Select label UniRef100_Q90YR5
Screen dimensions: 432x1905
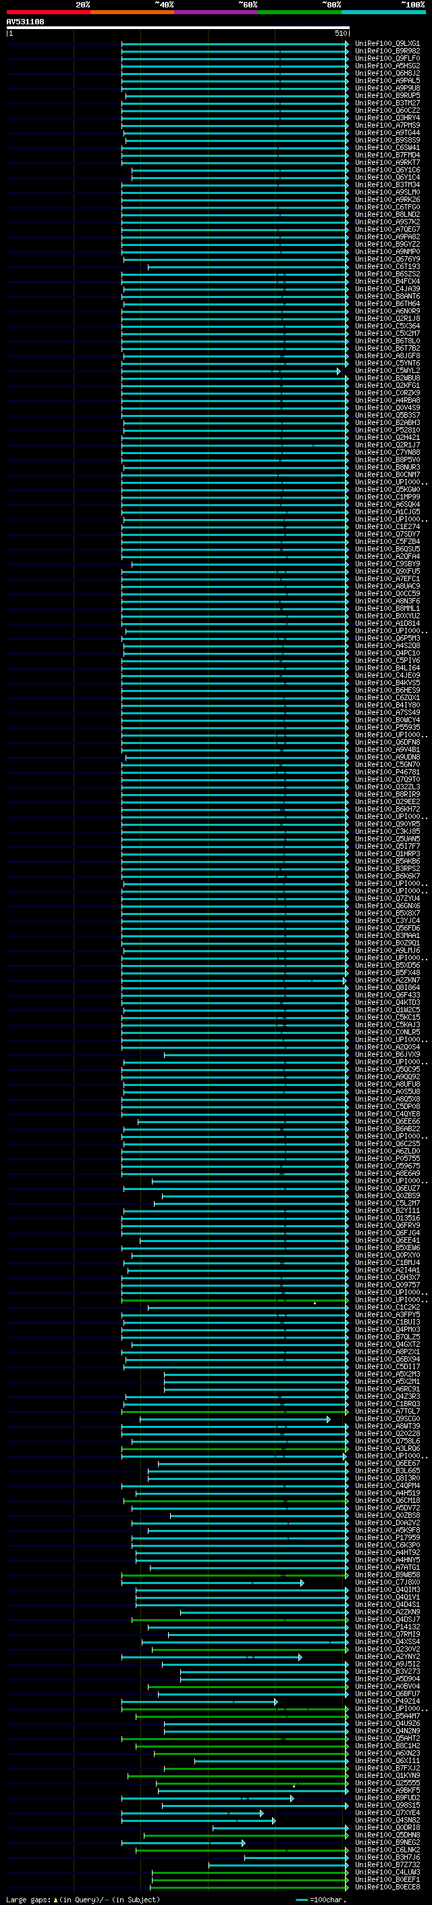click(x=387, y=824)
